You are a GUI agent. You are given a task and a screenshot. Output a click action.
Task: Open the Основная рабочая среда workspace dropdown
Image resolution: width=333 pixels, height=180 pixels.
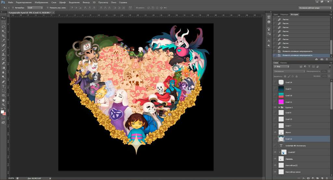point(315,8)
